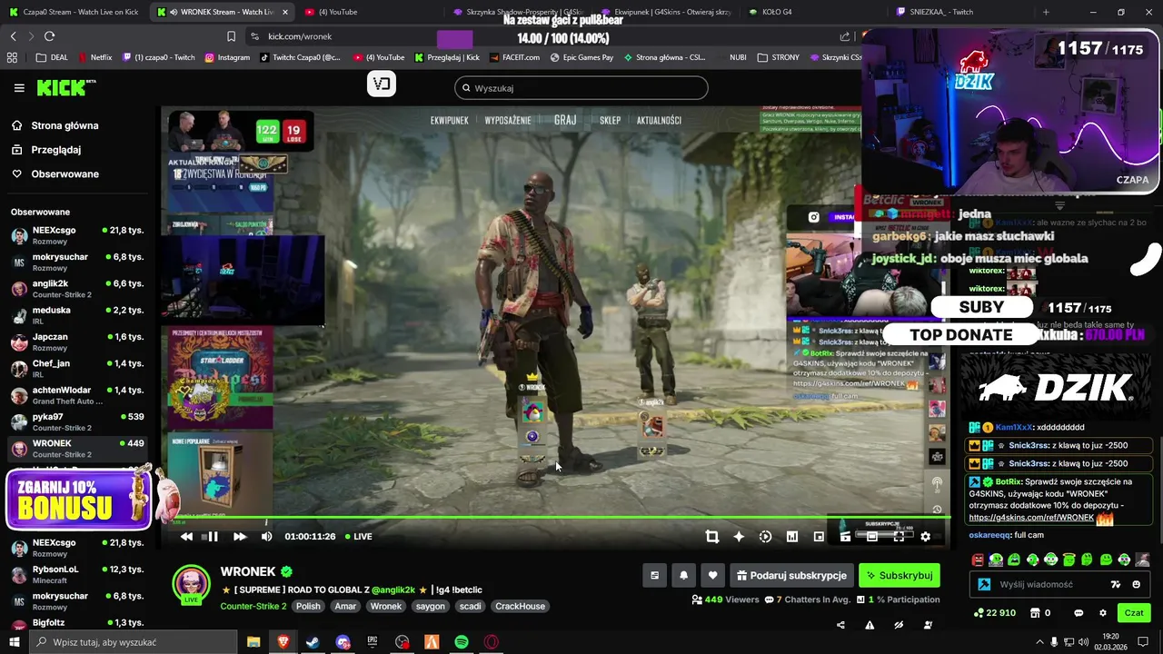Screen dimensions: 1163x654
Task: Mute the stream volume
Action: coord(266,537)
